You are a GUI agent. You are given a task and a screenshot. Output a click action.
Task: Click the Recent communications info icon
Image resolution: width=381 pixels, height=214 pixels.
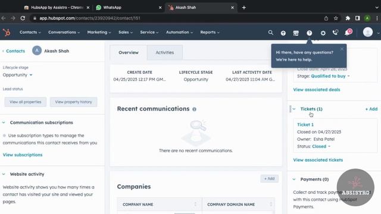[194, 109]
